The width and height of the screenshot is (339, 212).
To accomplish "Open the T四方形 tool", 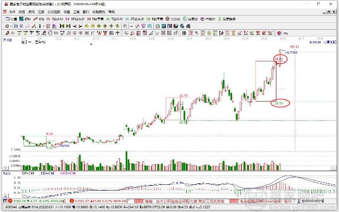I will 115,19.
